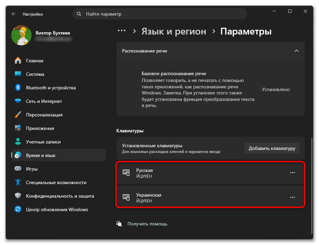Go to Система settings
This screenshot has width=319, height=245.
click(x=59, y=74)
